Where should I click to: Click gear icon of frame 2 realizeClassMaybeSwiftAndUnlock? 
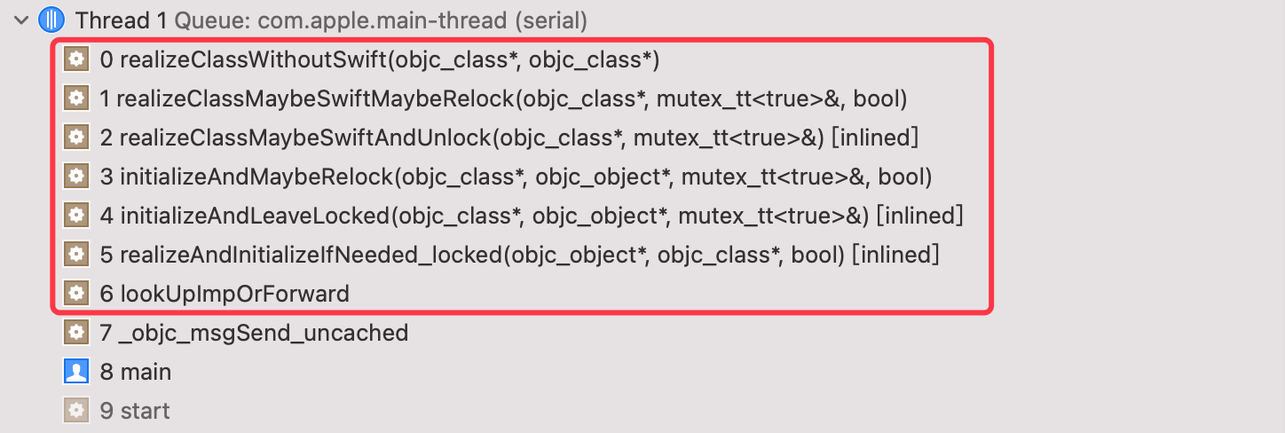(x=77, y=138)
